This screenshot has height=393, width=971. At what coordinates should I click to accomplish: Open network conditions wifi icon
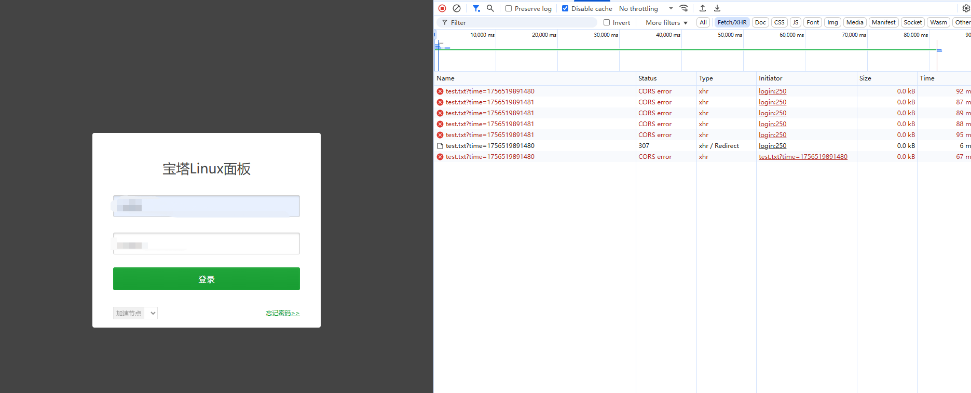click(x=684, y=8)
